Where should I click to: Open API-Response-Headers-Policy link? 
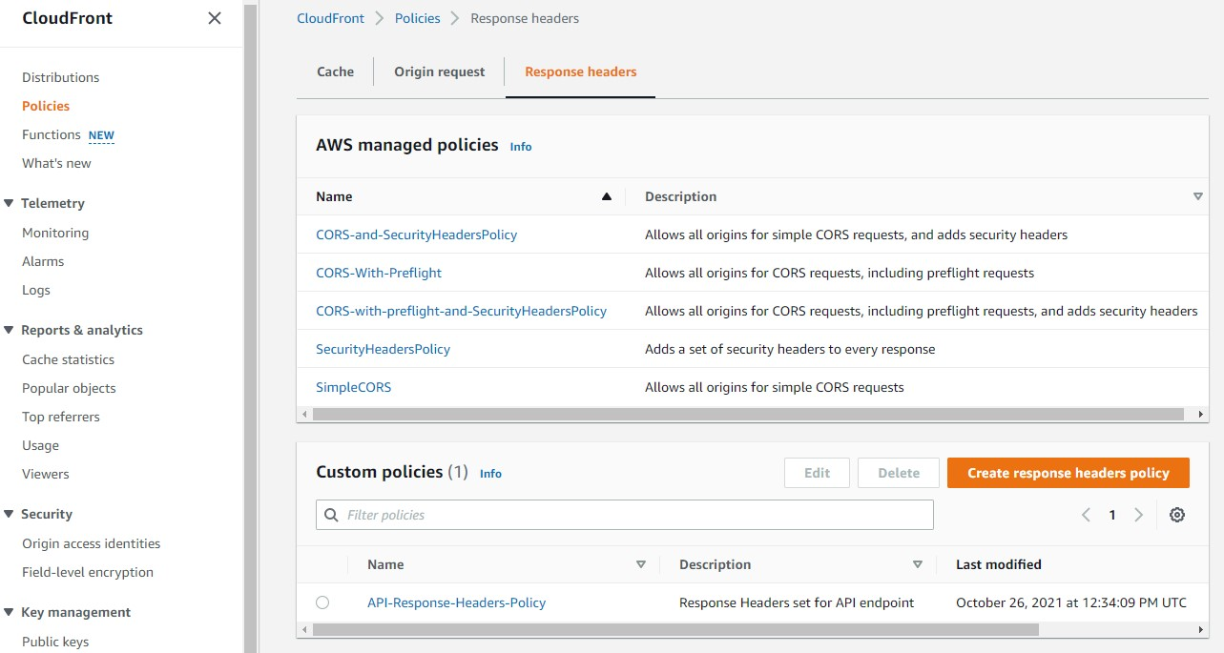pos(457,602)
